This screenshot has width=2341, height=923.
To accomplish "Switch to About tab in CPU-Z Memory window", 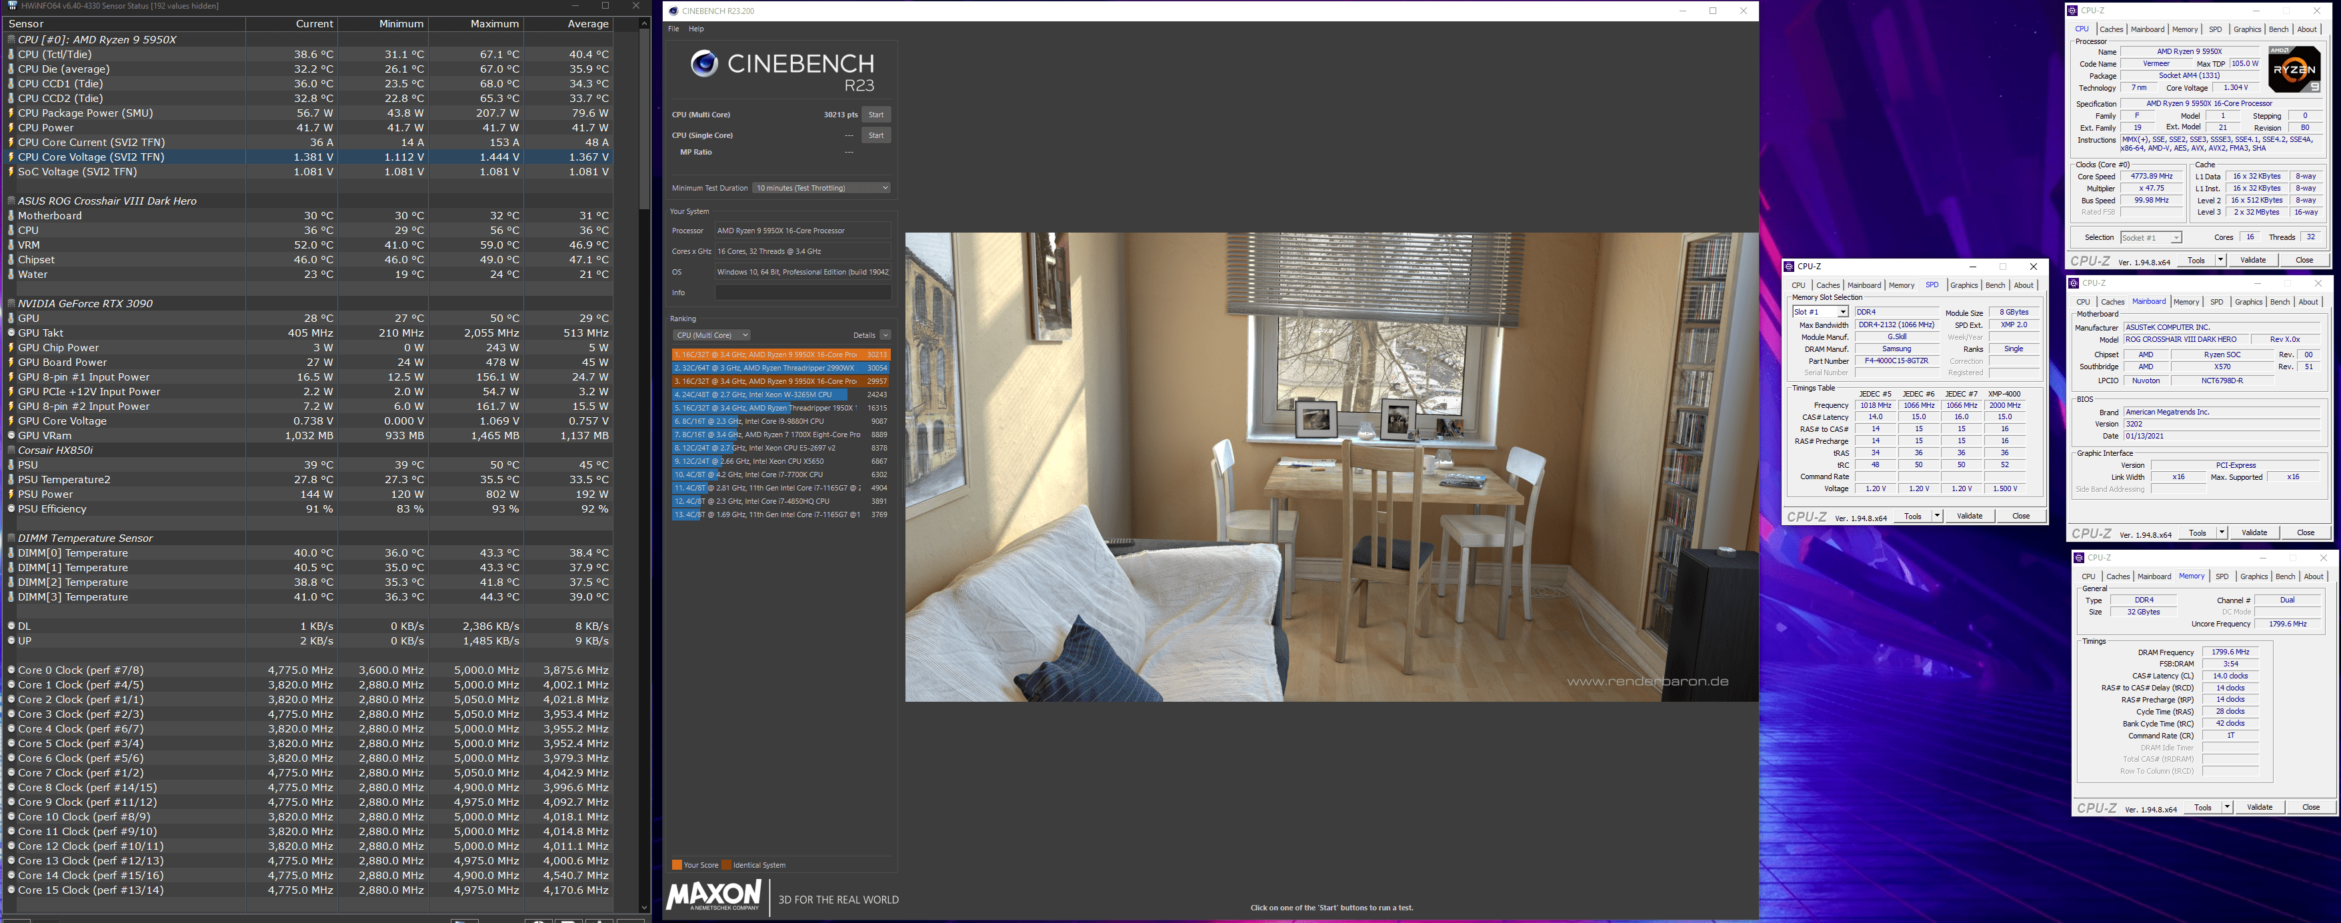I will (2314, 576).
